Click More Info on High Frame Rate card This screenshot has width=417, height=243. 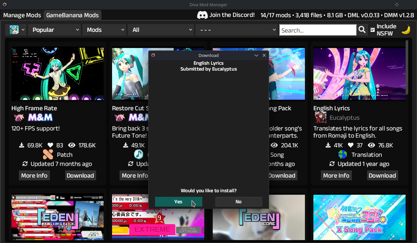tap(34, 175)
